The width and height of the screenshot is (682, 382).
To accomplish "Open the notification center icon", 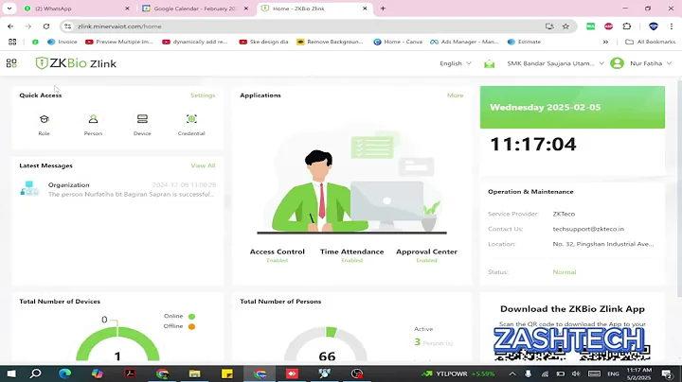I will point(666,373).
